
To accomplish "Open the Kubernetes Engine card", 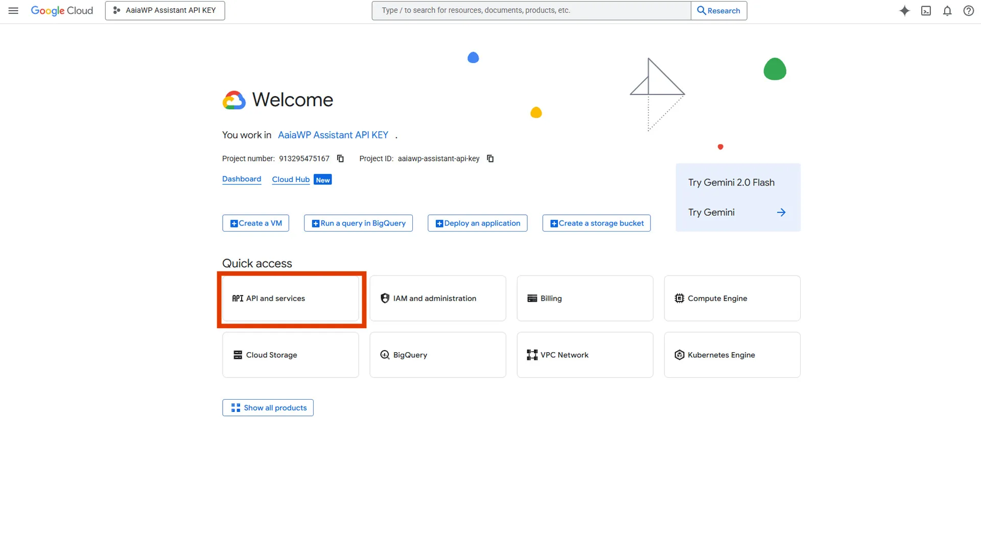I will [732, 355].
